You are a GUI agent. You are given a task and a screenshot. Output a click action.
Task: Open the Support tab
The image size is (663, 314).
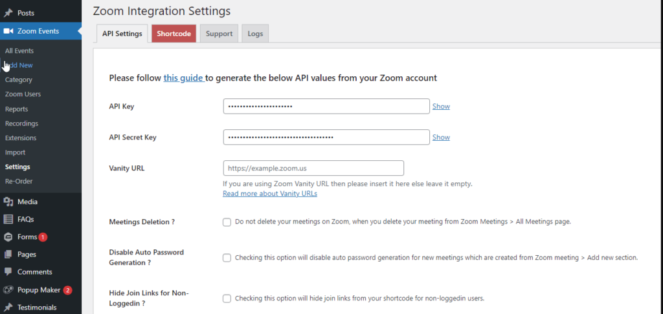219,34
